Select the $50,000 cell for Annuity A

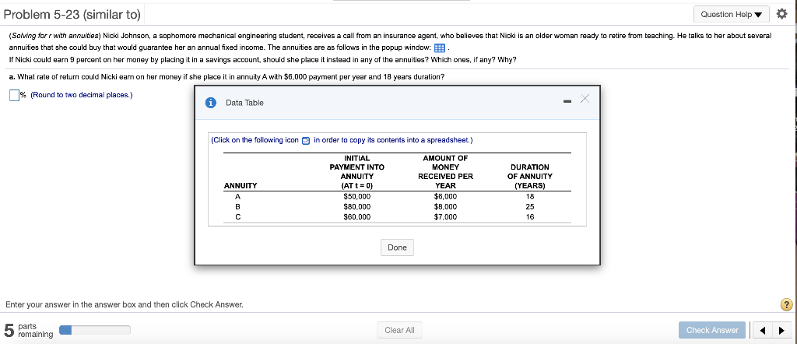[357, 197]
